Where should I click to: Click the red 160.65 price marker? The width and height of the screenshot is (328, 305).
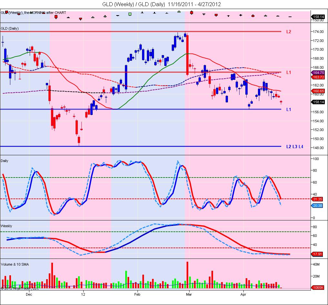pos(318,91)
